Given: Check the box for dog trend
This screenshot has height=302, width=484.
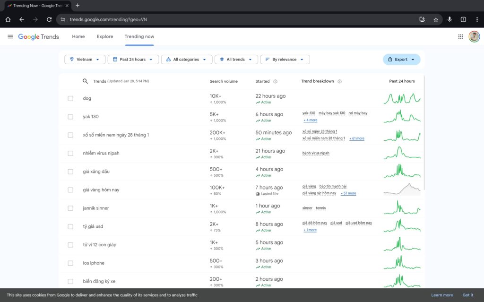Looking at the screenshot, I should point(70,98).
